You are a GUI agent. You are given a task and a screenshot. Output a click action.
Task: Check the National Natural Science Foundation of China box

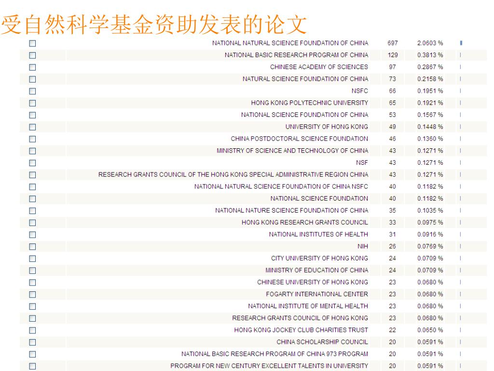tap(32, 43)
